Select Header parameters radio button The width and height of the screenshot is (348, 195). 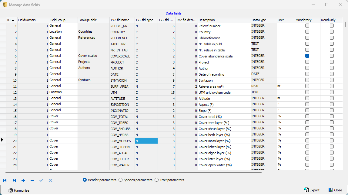pyautogui.click(x=85, y=180)
